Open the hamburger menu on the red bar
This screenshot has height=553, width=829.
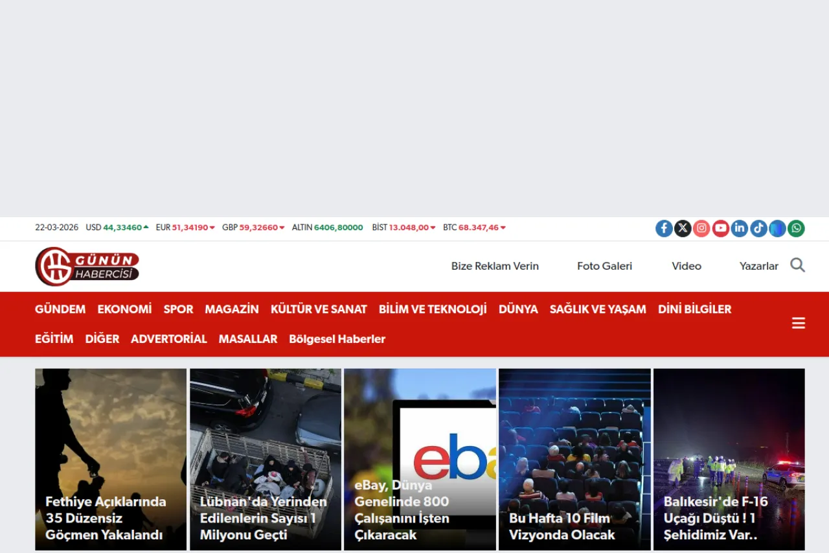pyautogui.click(x=798, y=323)
